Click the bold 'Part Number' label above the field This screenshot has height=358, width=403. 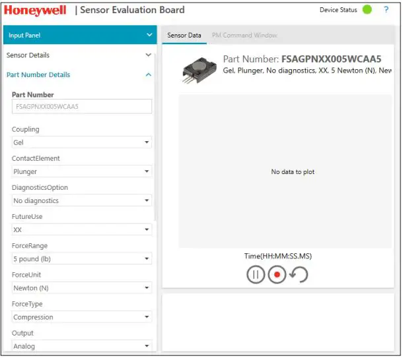tap(32, 95)
